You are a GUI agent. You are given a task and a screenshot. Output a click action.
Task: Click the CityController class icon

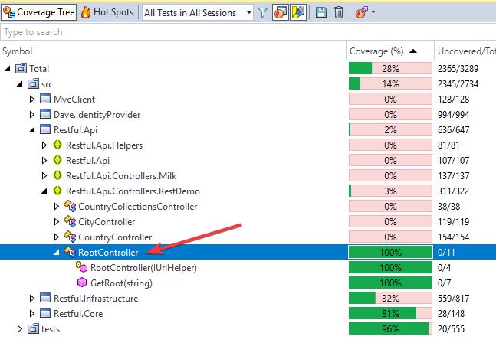pyautogui.click(x=70, y=221)
